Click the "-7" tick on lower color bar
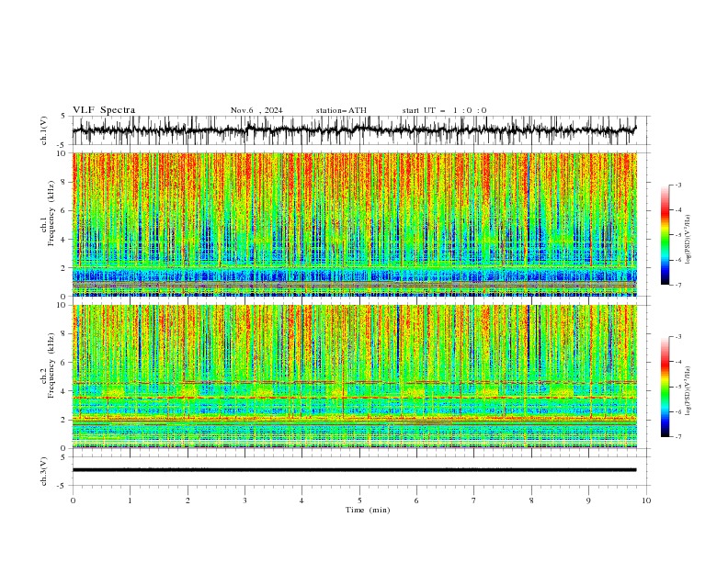The image size is (728, 562). 677,436
